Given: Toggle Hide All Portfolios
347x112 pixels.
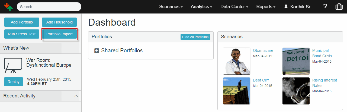Looking at the screenshot, I should pos(195,37).
